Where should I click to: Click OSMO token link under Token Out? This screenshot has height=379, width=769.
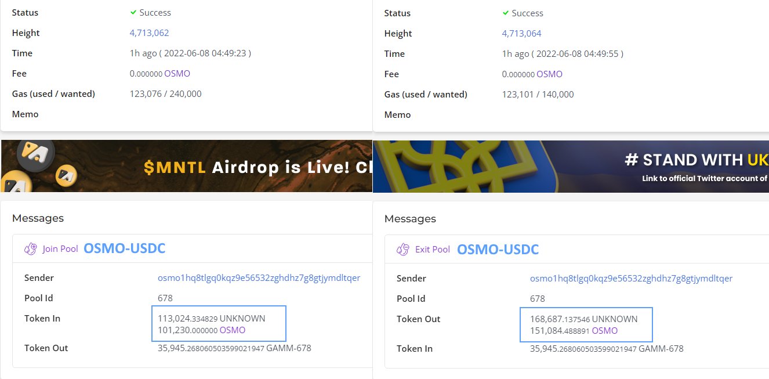(x=605, y=331)
